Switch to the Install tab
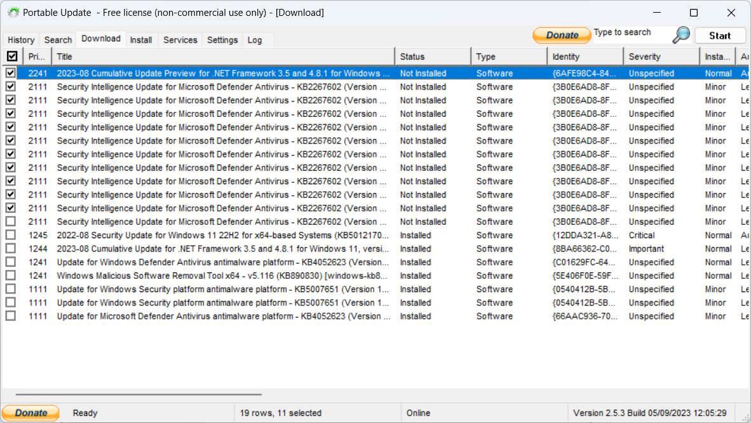The height and width of the screenshot is (423, 751). click(x=141, y=39)
